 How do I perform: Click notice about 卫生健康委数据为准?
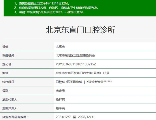[56, 8]
